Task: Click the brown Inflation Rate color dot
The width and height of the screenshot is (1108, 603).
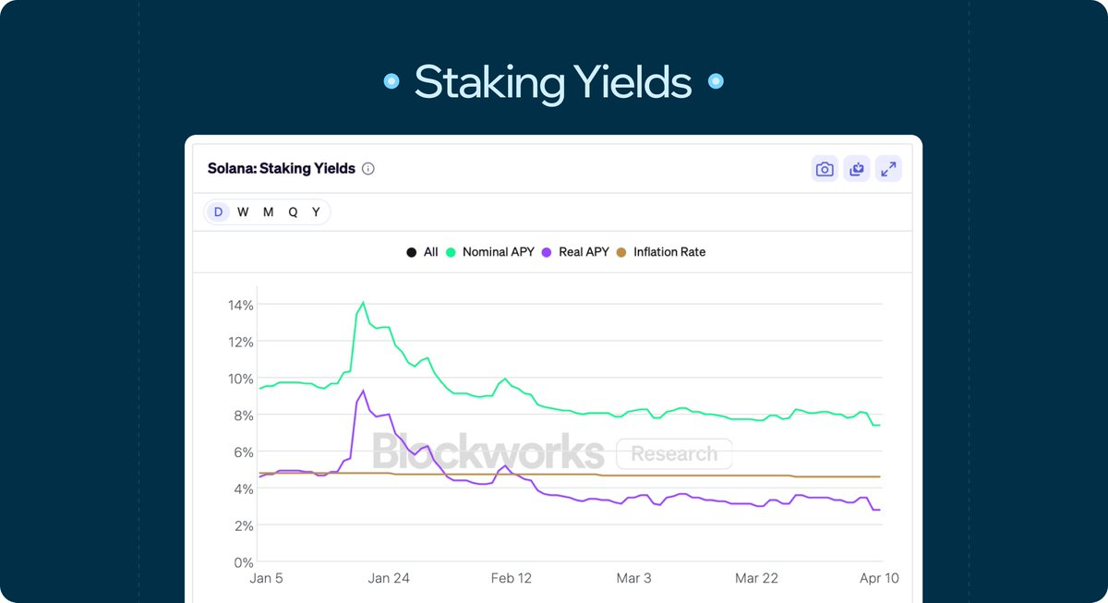Action: pyautogui.click(x=621, y=252)
